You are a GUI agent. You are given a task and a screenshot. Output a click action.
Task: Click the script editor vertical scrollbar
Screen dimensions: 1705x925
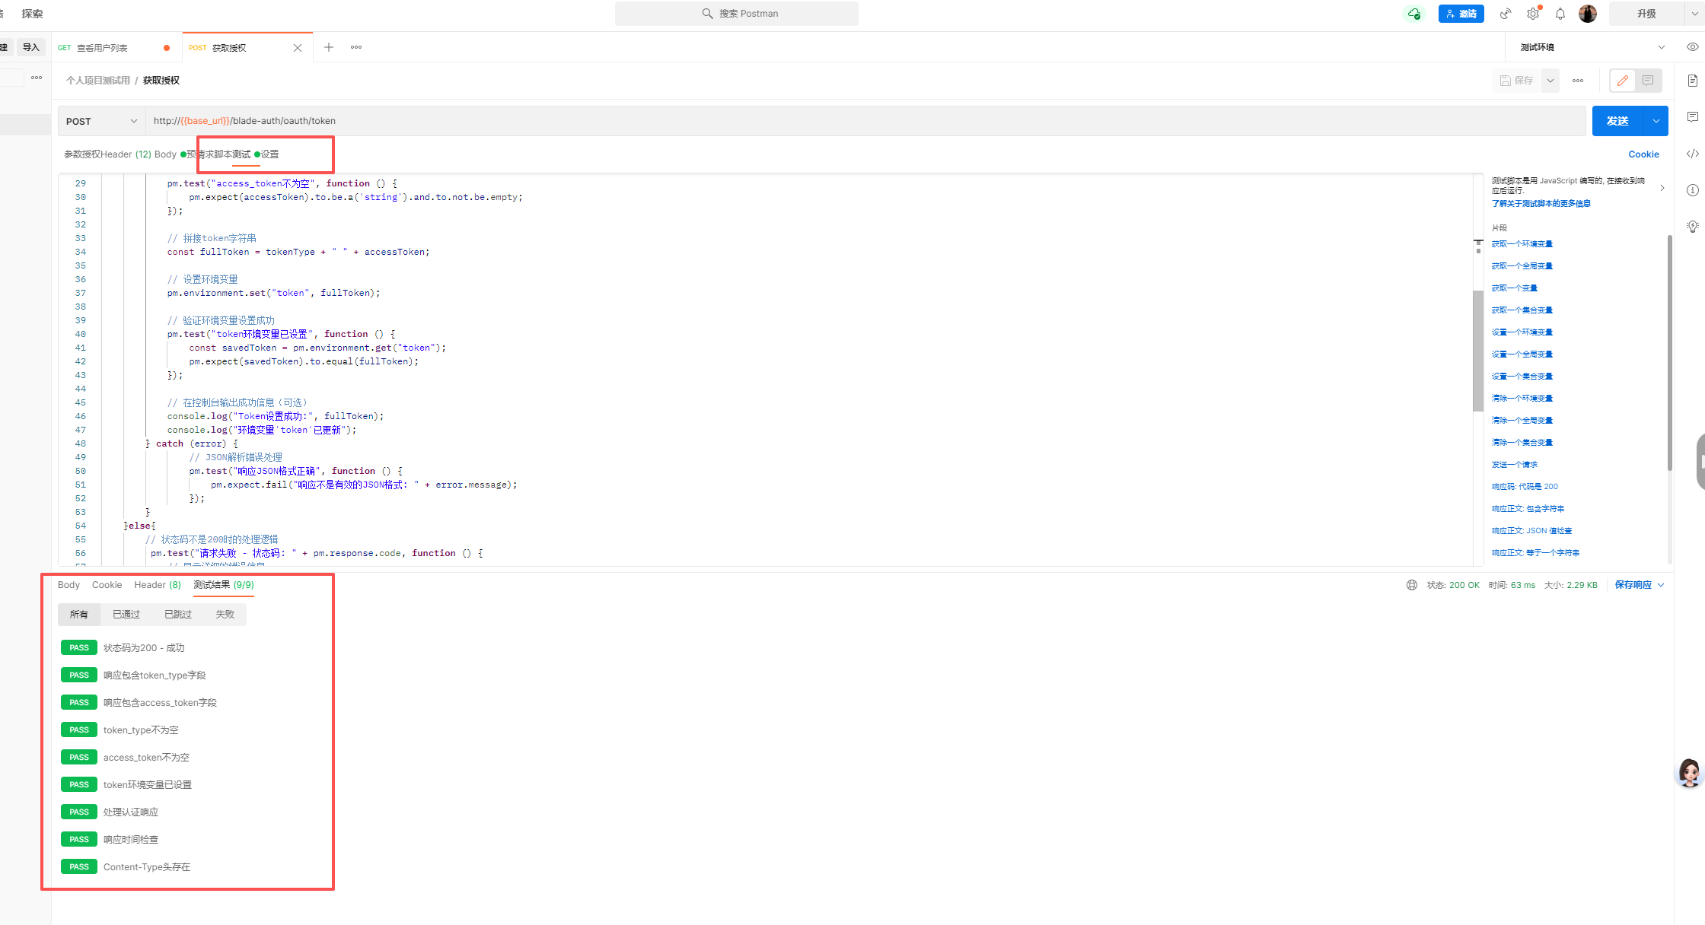point(1478,350)
